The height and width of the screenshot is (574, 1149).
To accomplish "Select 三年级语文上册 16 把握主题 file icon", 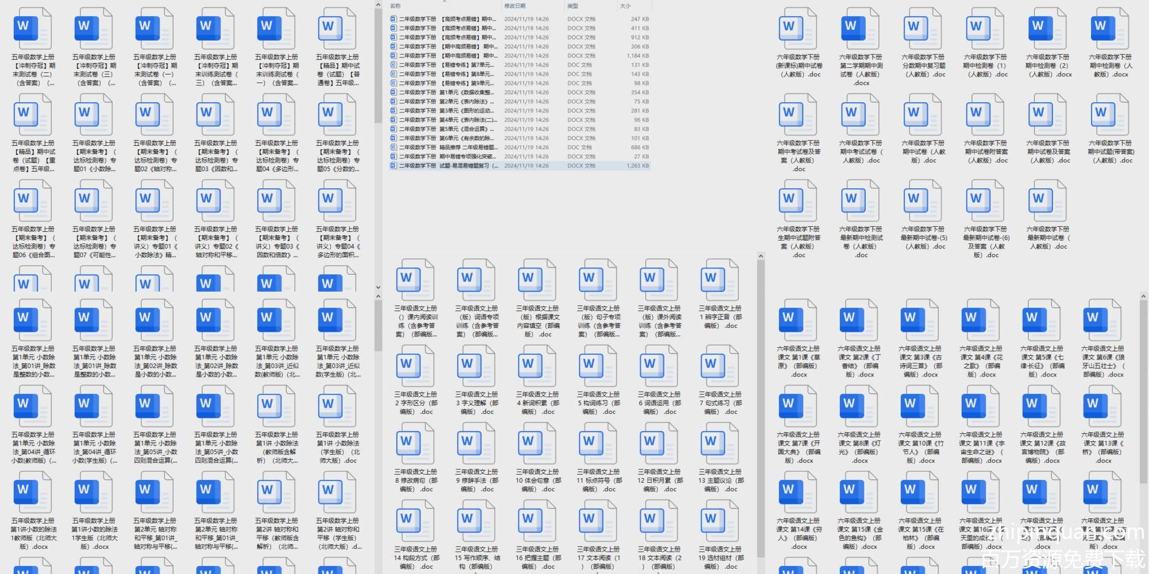I will [x=537, y=521].
